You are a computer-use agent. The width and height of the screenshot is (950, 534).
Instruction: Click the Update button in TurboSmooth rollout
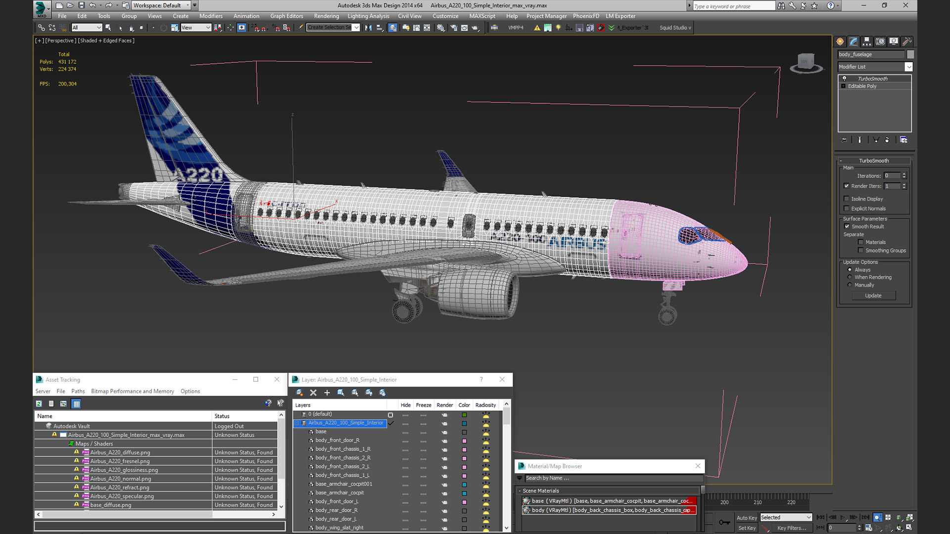[873, 296]
